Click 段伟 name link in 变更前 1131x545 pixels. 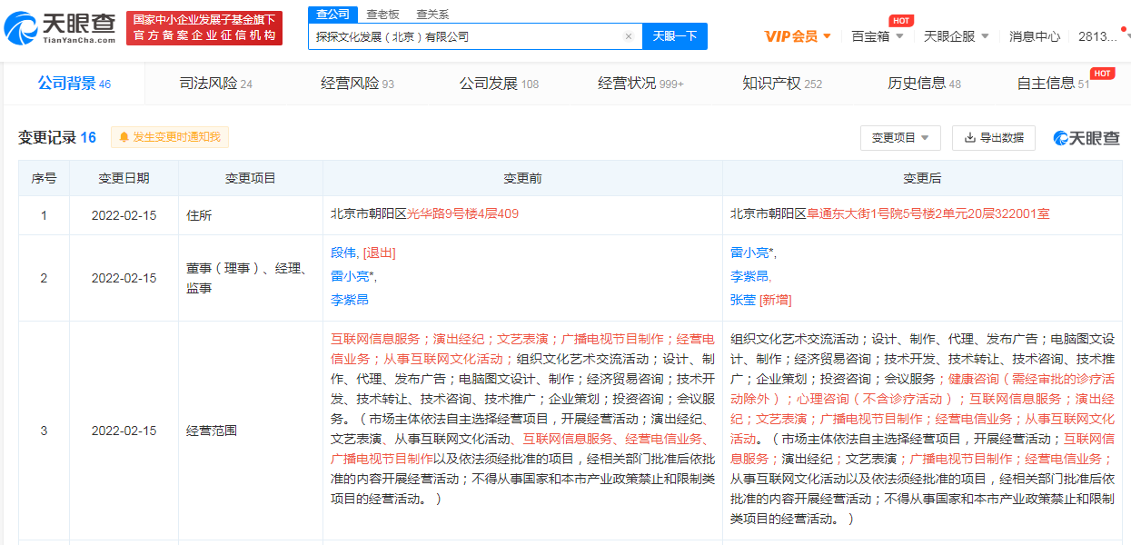[x=344, y=253]
